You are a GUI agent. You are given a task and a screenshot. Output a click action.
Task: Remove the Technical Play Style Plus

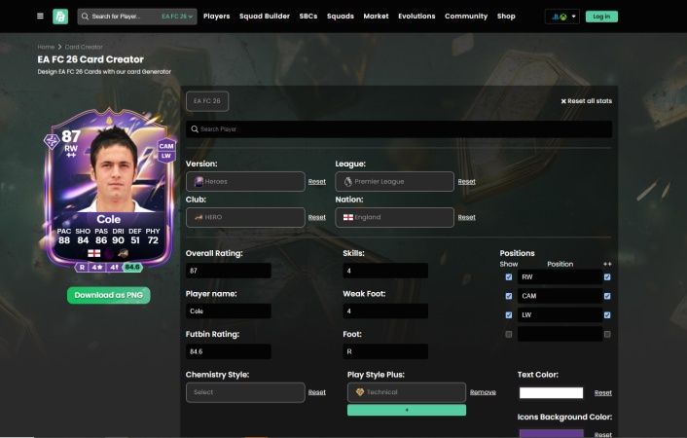click(x=483, y=392)
